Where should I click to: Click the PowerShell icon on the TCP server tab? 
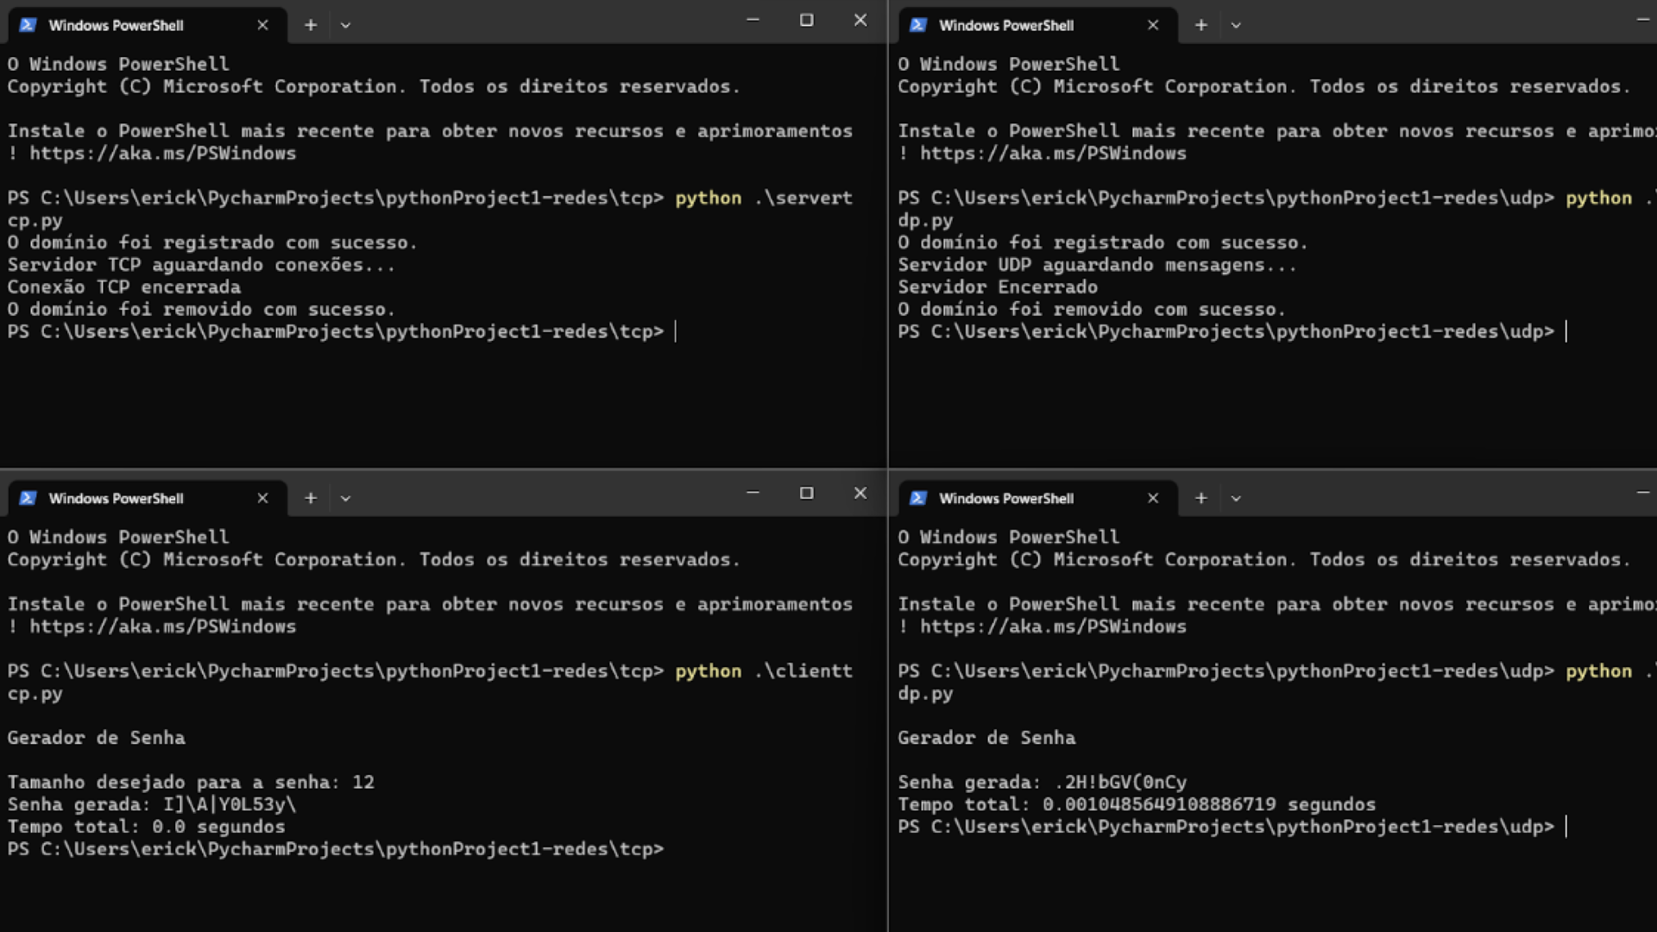(x=28, y=25)
